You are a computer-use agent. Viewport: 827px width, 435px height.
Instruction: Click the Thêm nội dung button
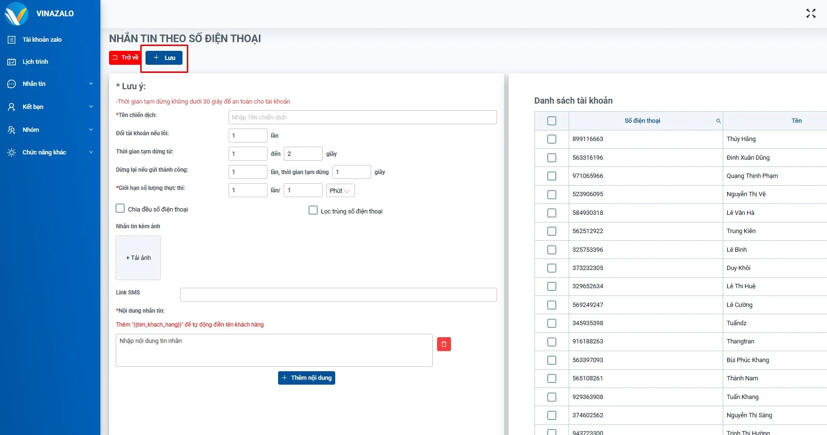click(x=306, y=378)
